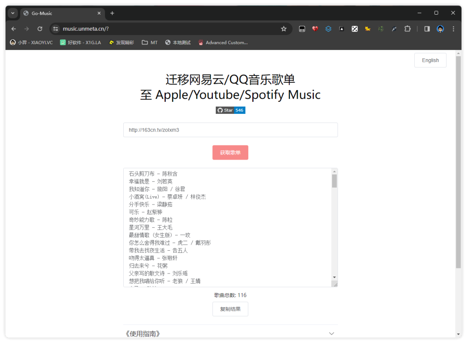Click the textarea scroll up arrow
Image resolution: width=467 pixels, height=343 pixels.
[334, 172]
